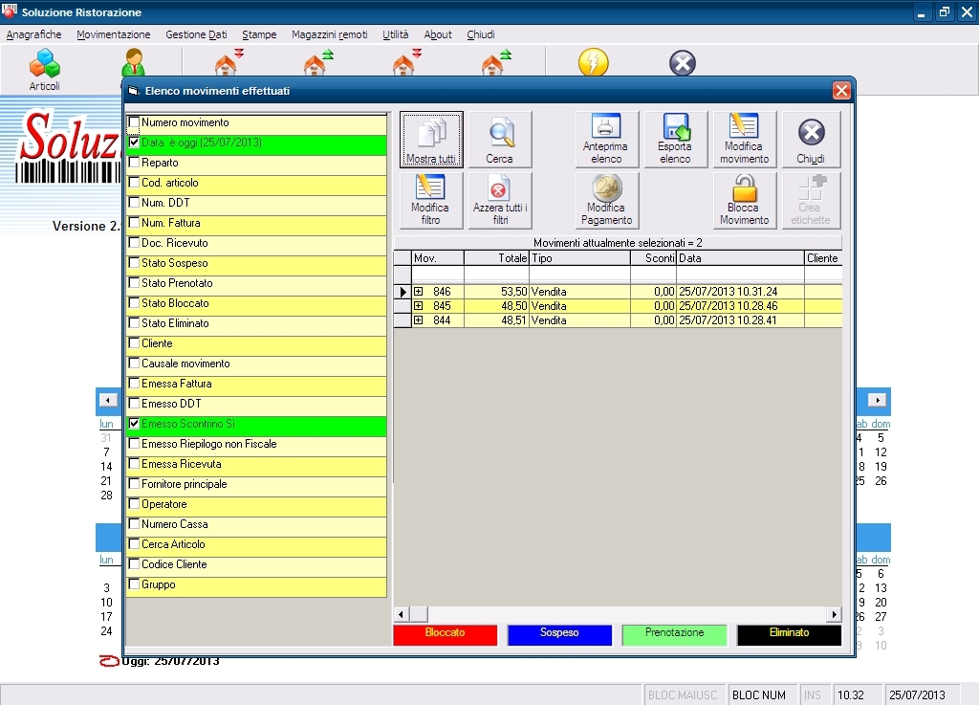Uncheck Emesso Scontrino Si filter
Image resolution: width=979 pixels, height=705 pixels.
click(x=134, y=424)
